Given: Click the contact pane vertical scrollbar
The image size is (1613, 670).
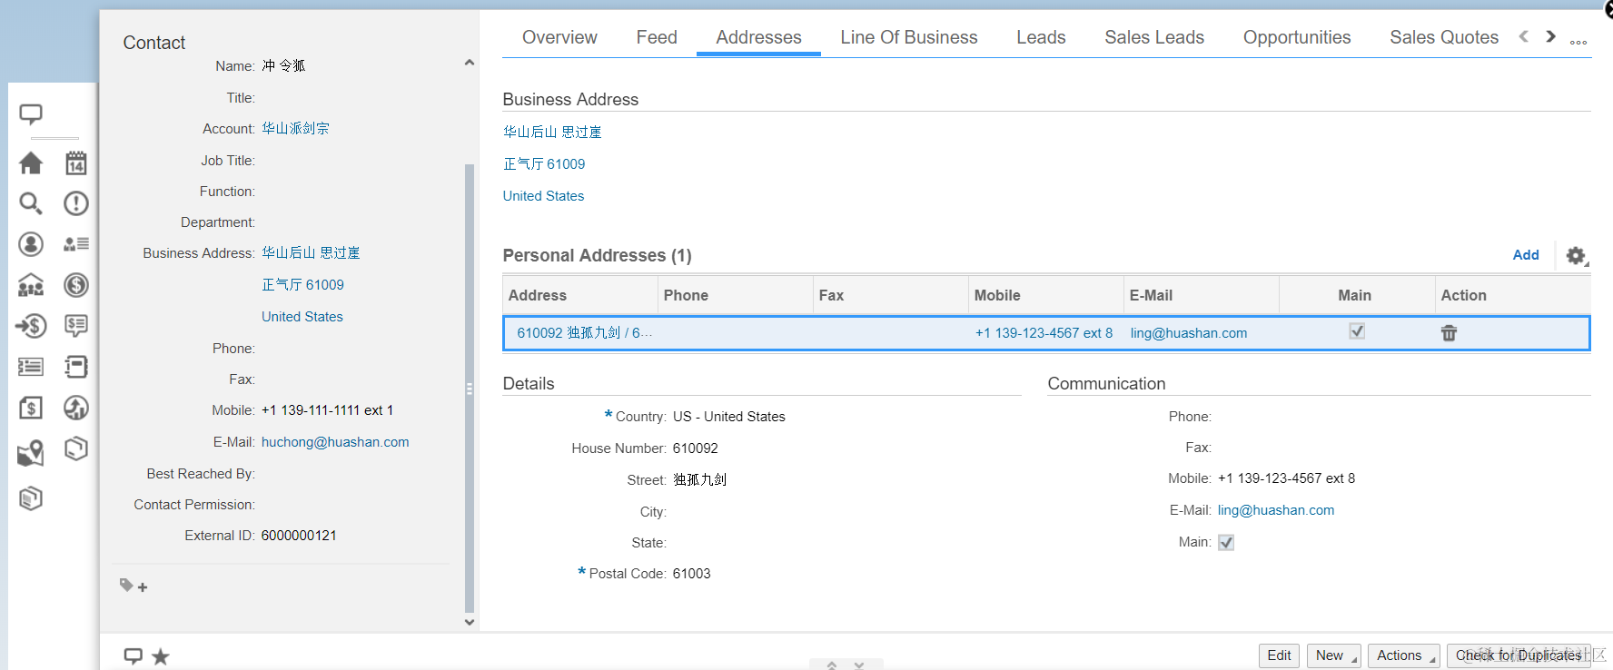Looking at the screenshot, I should pos(470,389).
